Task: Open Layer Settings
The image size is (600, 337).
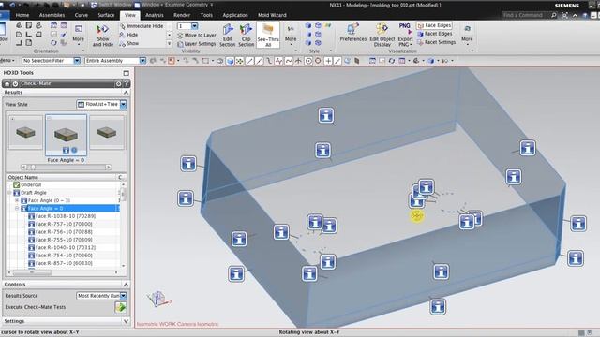Action: pyautogui.click(x=197, y=44)
